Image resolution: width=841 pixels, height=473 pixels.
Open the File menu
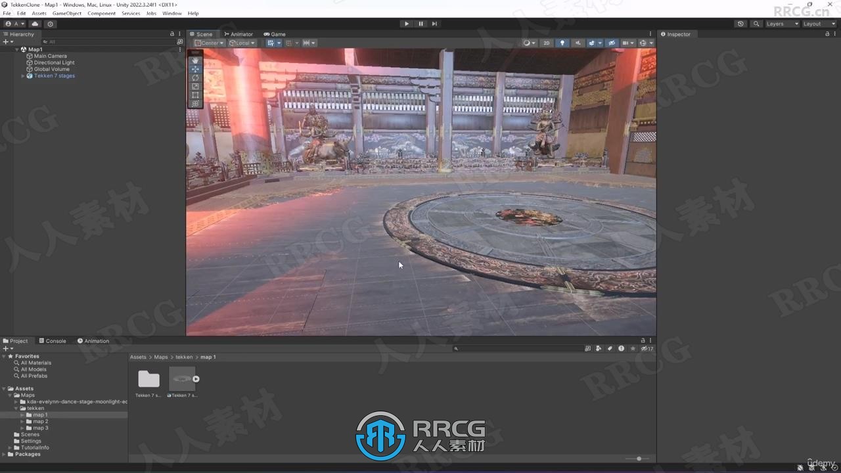[x=7, y=13]
